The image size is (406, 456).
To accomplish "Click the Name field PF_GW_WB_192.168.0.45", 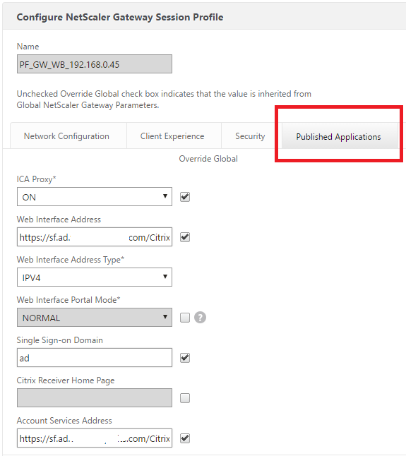I will (x=95, y=64).
